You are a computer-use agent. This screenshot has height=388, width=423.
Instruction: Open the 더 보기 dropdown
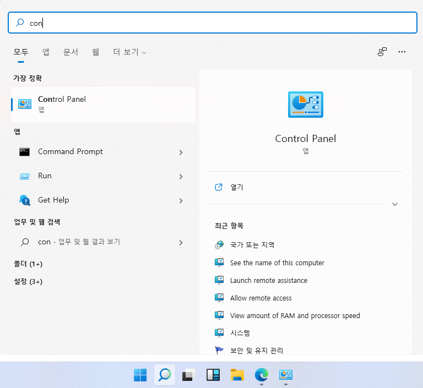click(130, 52)
